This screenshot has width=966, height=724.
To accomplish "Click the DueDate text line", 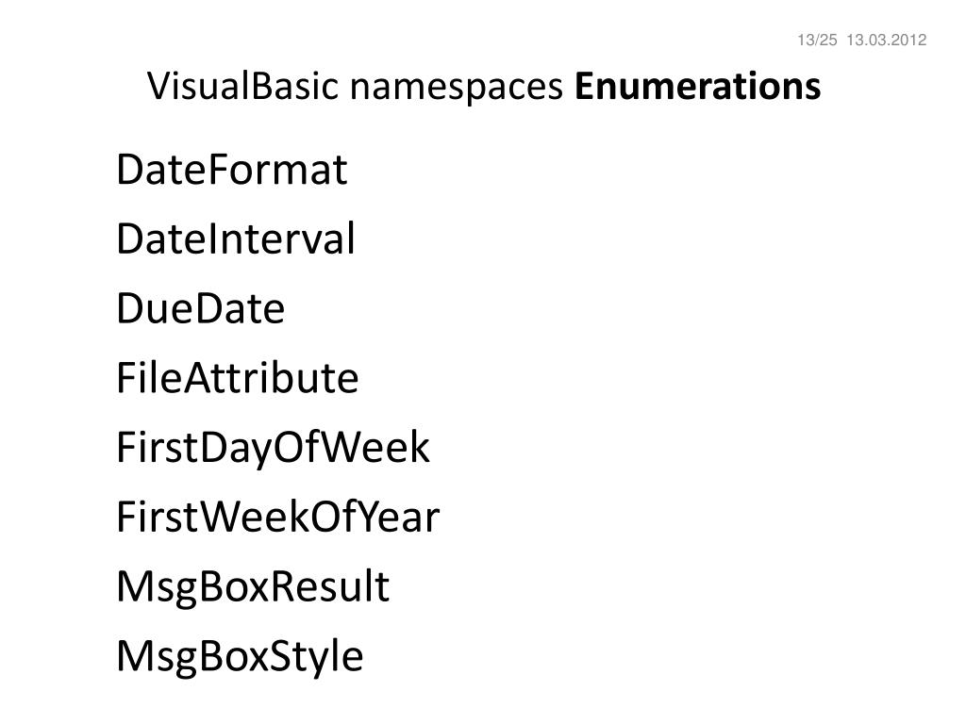I will point(201,308).
